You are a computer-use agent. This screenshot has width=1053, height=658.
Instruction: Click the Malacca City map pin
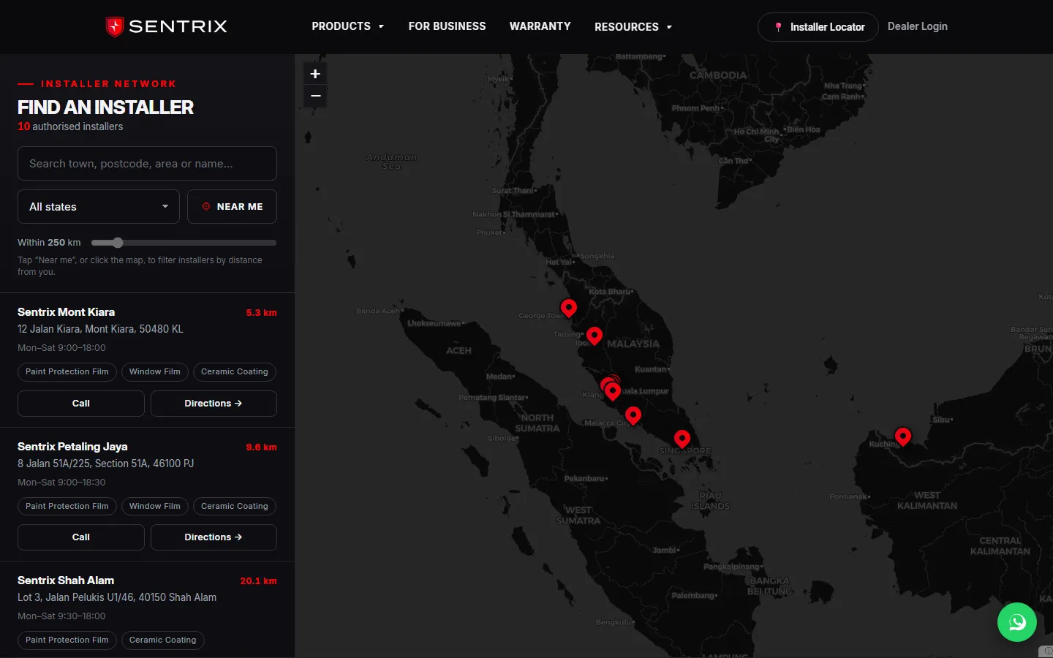tap(633, 415)
